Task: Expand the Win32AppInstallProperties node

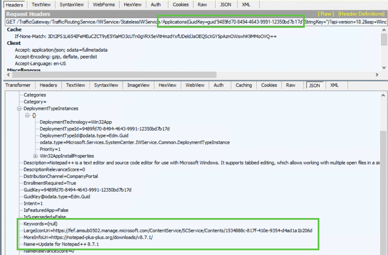Action: [x=35, y=156]
